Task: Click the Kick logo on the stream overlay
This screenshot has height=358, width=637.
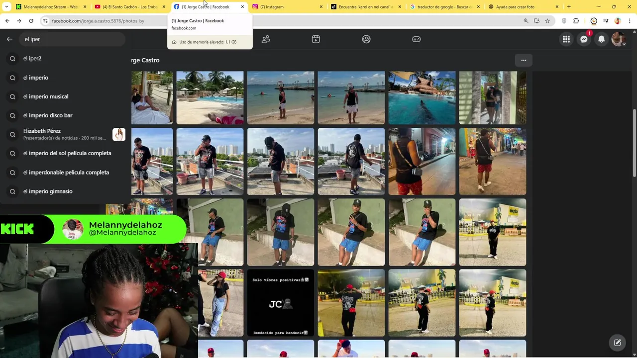Action: point(17,229)
